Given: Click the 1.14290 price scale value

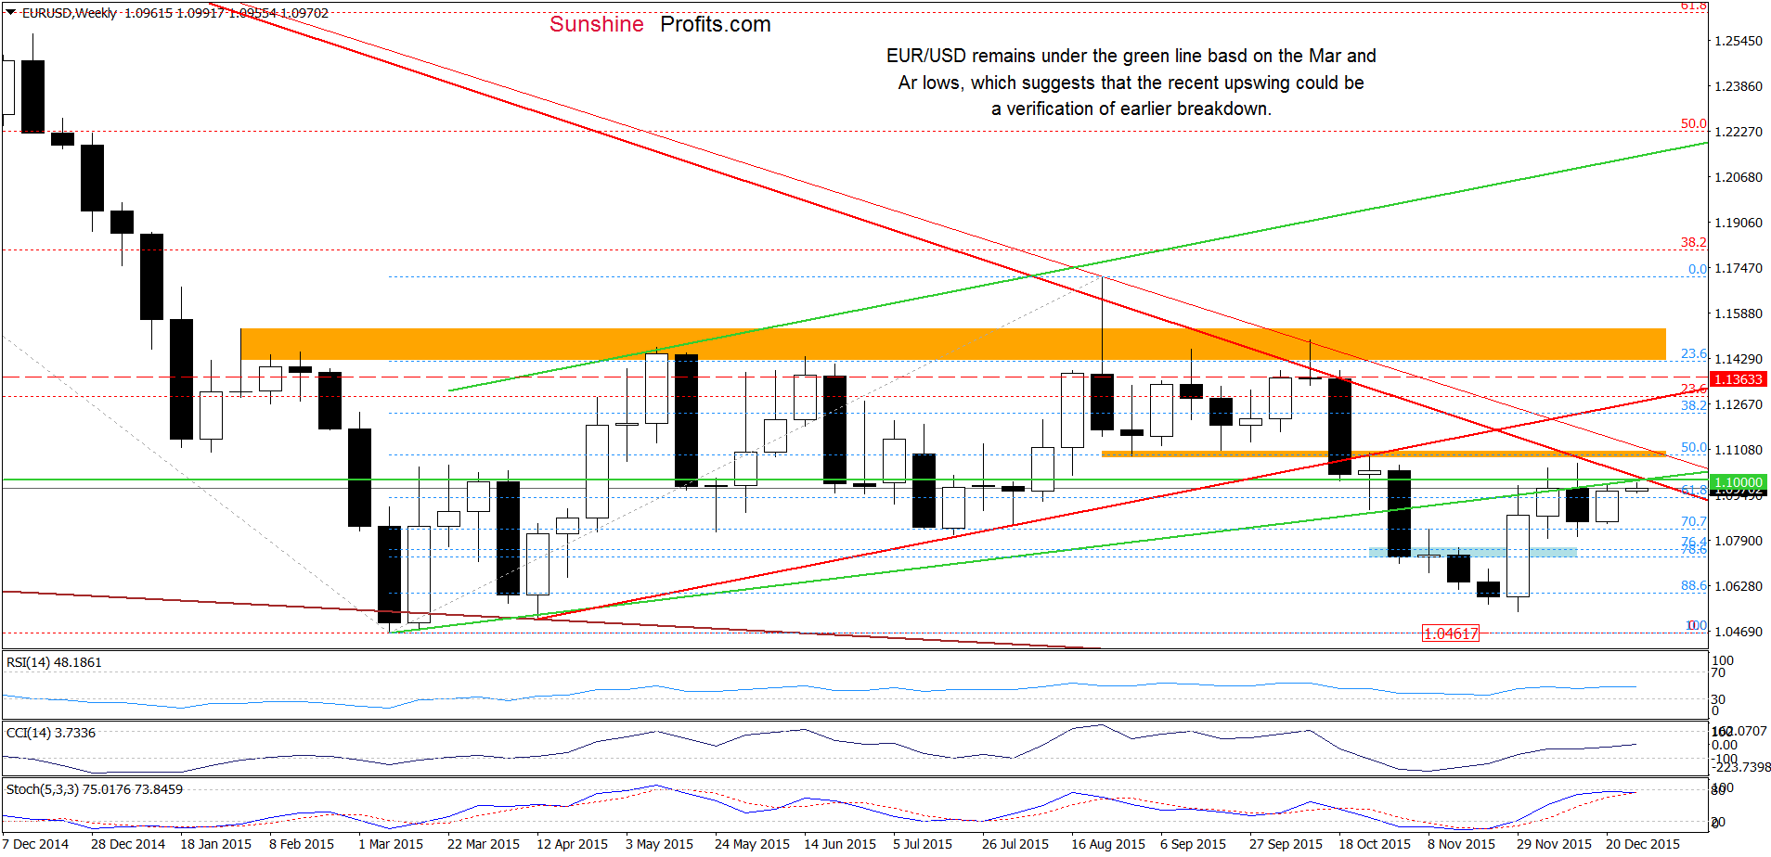Looking at the screenshot, I should [x=1739, y=359].
